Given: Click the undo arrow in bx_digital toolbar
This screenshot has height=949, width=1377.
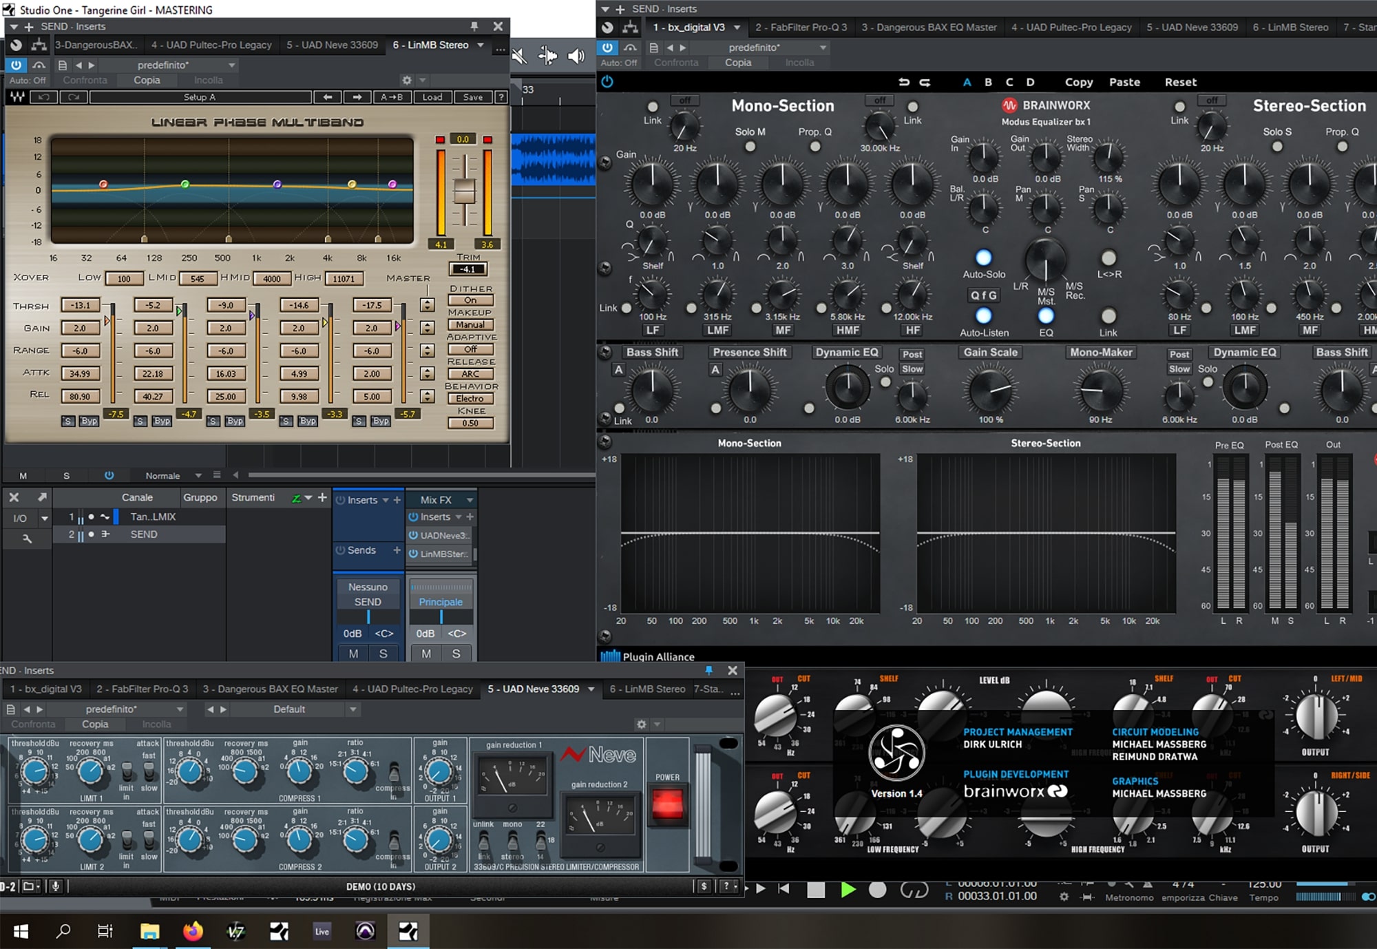Looking at the screenshot, I should [x=904, y=82].
